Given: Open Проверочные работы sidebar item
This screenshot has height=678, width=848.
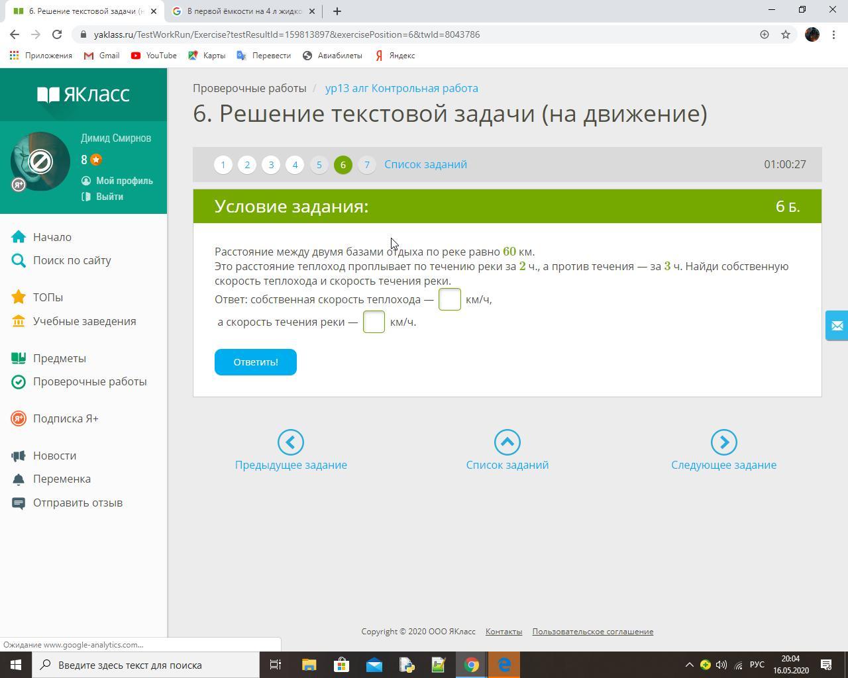Looking at the screenshot, I should tap(90, 381).
